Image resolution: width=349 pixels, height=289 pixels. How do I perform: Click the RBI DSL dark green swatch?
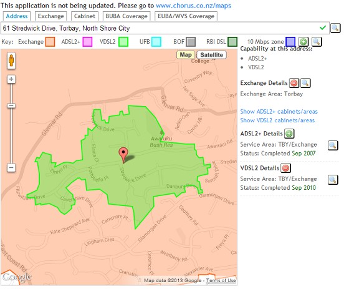click(232, 42)
